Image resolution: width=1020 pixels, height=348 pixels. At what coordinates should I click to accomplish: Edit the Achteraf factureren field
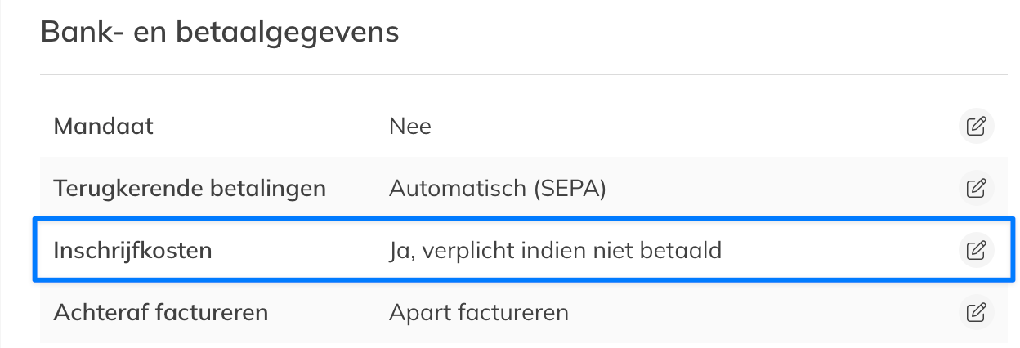(x=975, y=312)
